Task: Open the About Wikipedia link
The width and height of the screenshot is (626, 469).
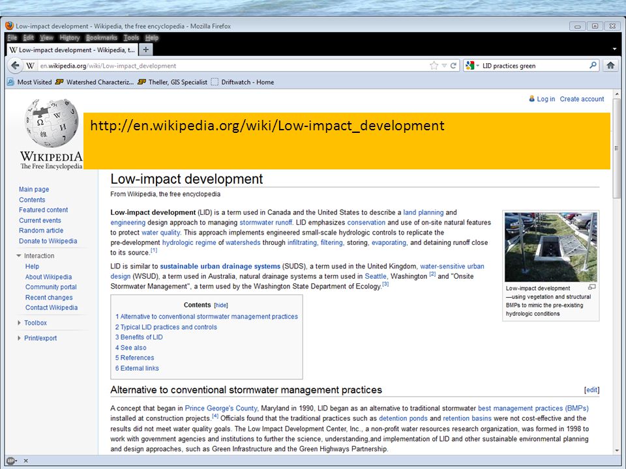Action: click(48, 277)
